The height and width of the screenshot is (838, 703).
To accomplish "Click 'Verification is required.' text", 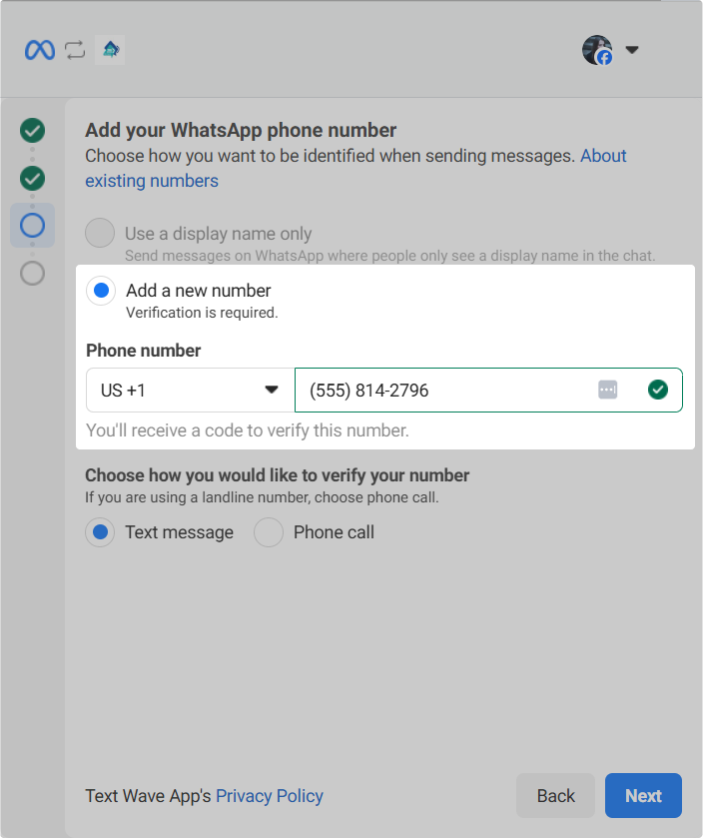I will 202,313.
